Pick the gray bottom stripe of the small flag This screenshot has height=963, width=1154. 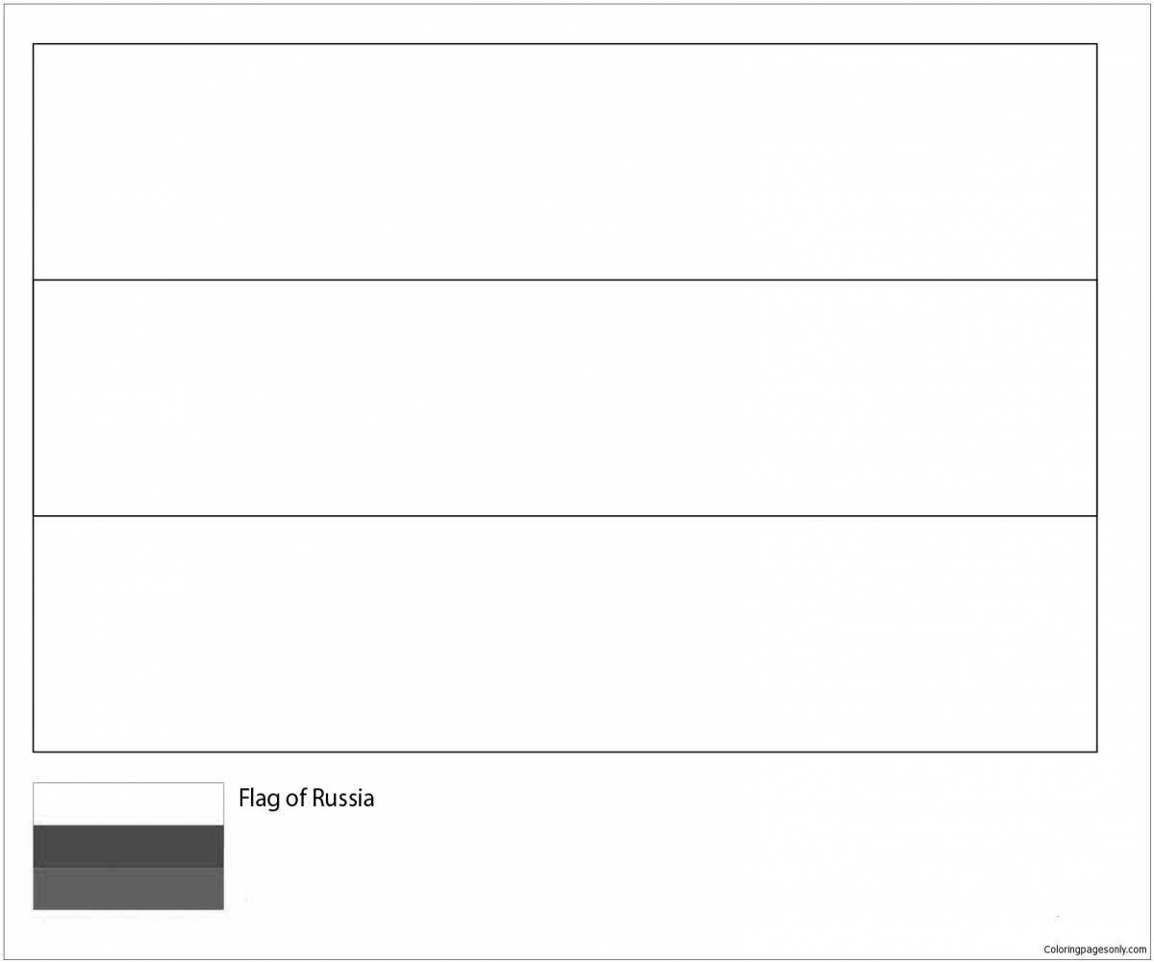[128, 889]
